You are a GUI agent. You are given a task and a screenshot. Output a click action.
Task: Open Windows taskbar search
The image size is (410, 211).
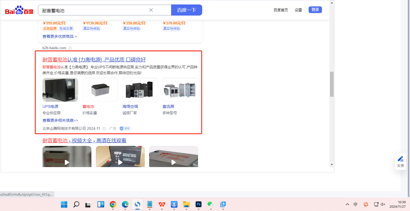pos(76,204)
